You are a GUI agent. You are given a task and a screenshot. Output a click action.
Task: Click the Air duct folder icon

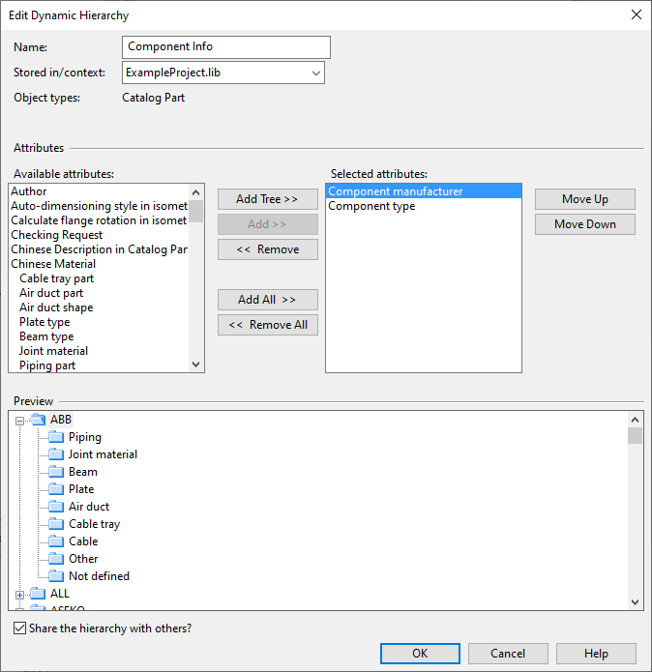coord(56,507)
